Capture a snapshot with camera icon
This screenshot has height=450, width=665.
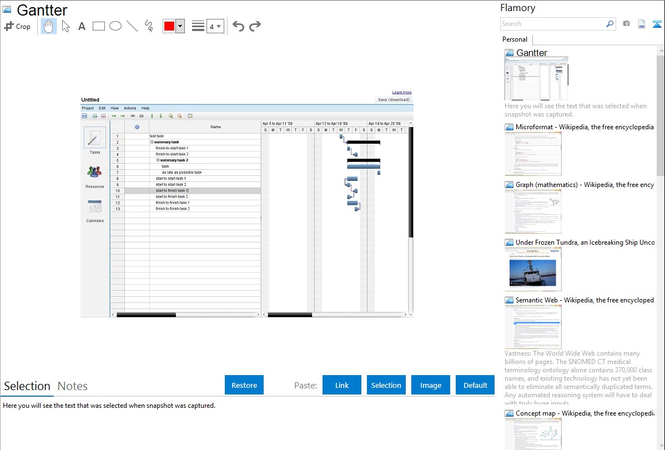coord(626,24)
